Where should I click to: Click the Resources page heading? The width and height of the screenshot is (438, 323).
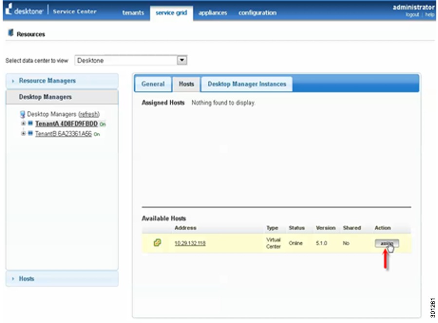tap(31, 34)
